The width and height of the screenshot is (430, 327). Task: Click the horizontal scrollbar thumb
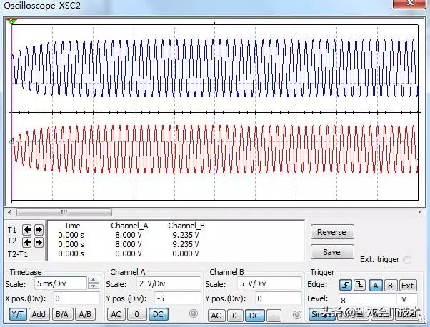point(64,212)
